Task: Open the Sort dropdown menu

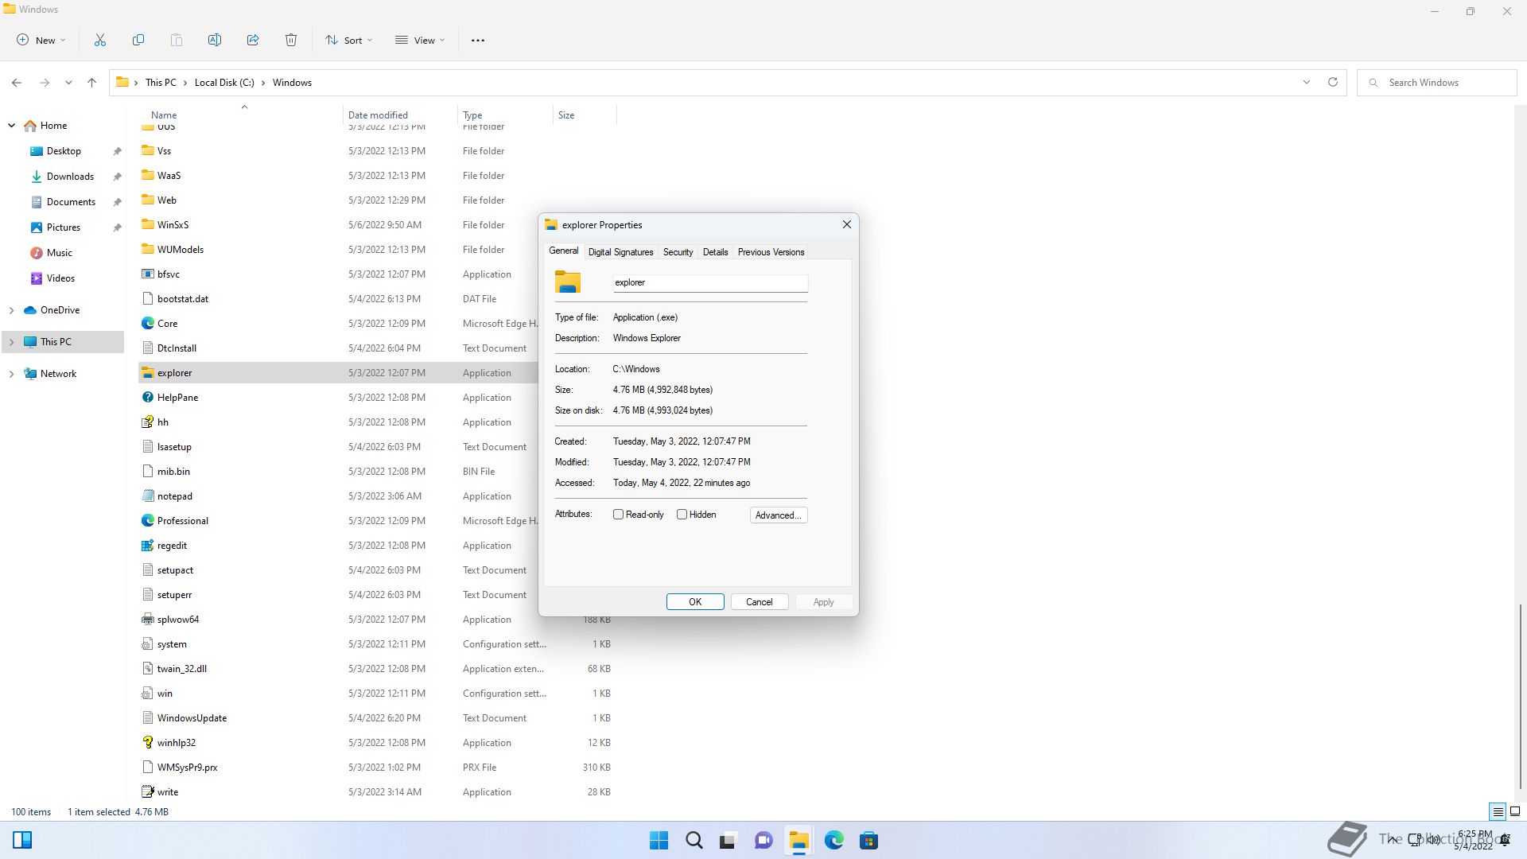Action: (348, 41)
